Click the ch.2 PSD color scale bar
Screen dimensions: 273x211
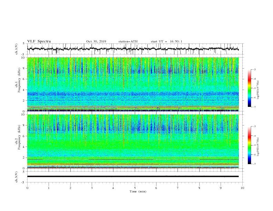pos(249,145)
